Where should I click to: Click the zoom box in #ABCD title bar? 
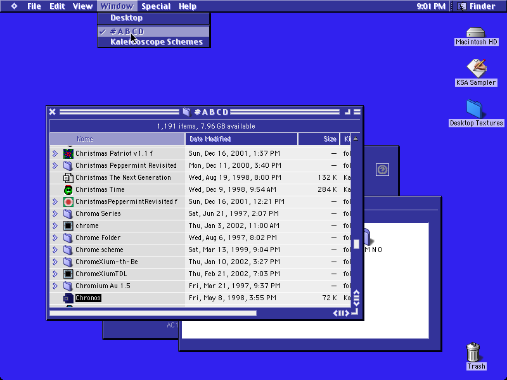(x=347, y=112)
